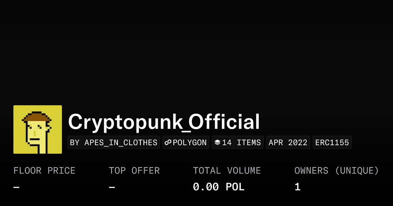
Task: Click the unique owners count of 1
Action: (x=297, y=187)
